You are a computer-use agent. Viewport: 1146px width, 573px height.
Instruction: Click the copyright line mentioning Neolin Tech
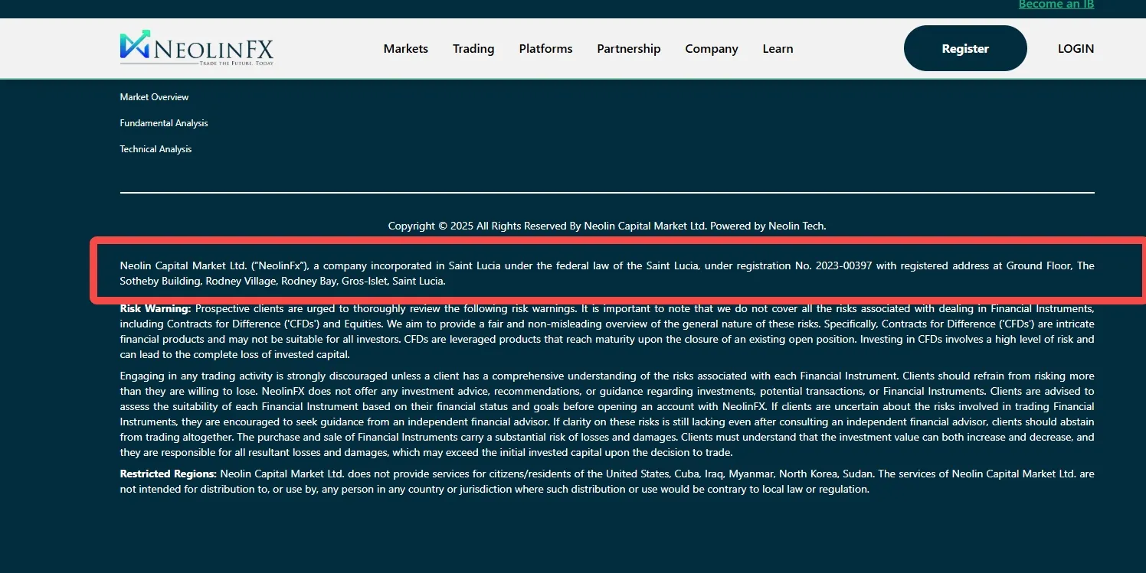pyautogui.click(x=607, y=226)
